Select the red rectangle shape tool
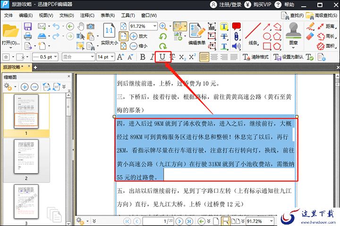340x226 pixels. (x=267, y=46)
